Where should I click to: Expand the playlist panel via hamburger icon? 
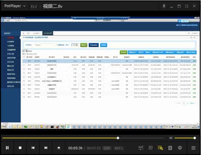pyautogui.click(x=193, y=148)
